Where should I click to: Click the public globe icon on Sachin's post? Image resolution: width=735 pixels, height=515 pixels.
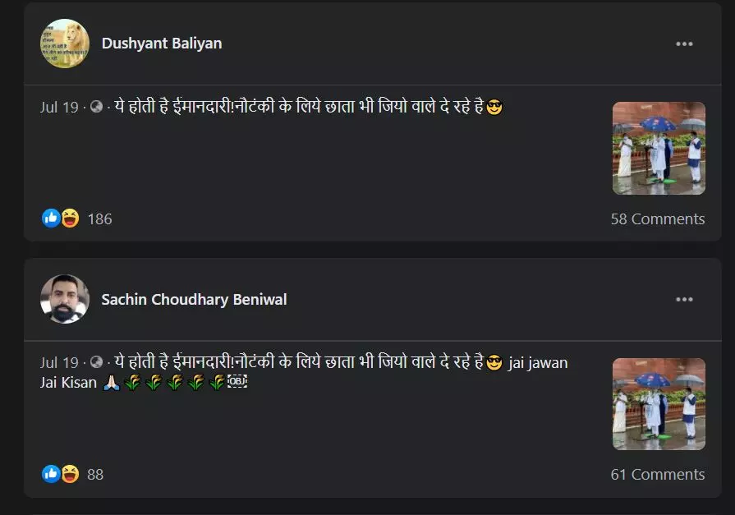click(97, 362)
